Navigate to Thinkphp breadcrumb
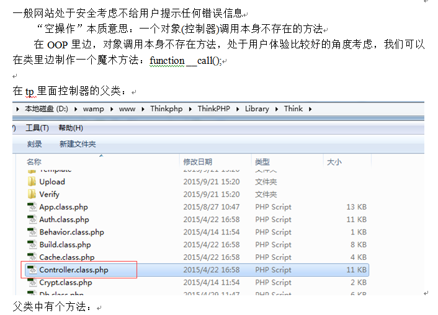Image resolution: width=438 pixels, height=315 pixels. pos(166,109)
